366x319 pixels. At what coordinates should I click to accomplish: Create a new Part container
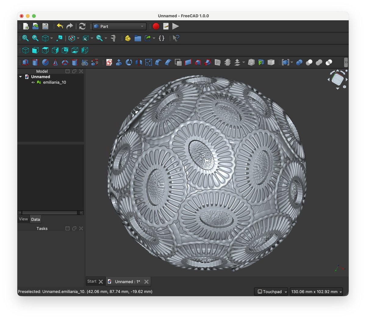pyautogui.click(x=128, y=38)
